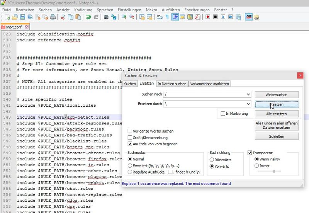This screenshot has height=213, width=309.
Task: Select 'Reguläre Ausdrücke' search mode
Action: tap(130, 172)
